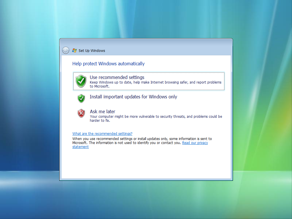Click the vulnerable to security threats description
The image size is (292, 219).
tap(156, 118)
